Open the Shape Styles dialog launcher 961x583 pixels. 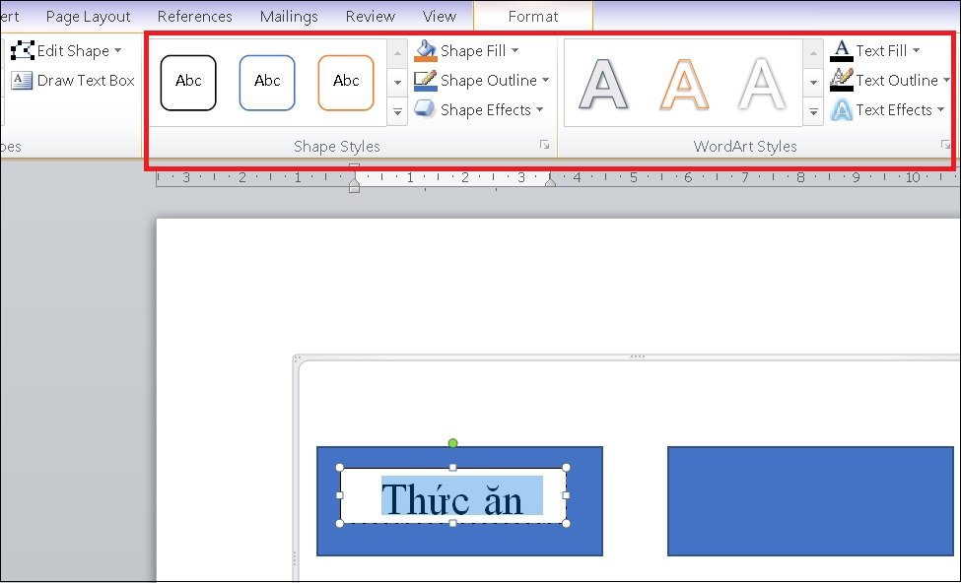coord(544,145)
